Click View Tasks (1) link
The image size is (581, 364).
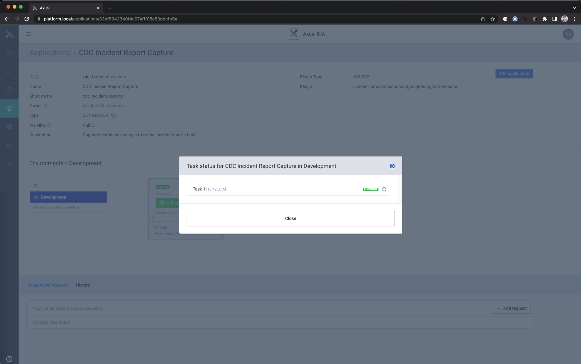click(x=167, y=234)
